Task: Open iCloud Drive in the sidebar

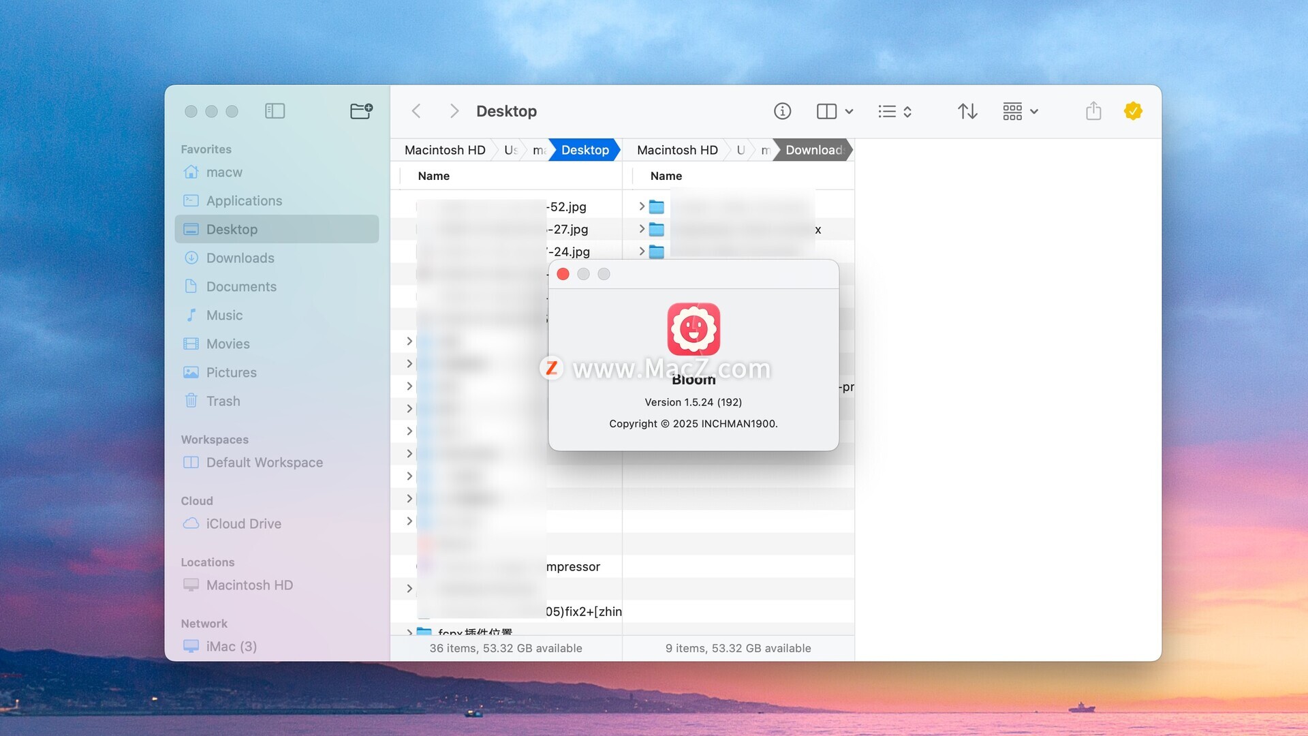Action: coord(243,524)
